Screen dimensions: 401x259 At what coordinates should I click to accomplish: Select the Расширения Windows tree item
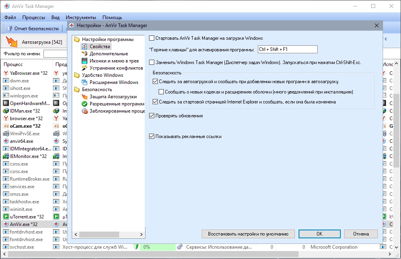pyautogui.click(x=114, y=82)
